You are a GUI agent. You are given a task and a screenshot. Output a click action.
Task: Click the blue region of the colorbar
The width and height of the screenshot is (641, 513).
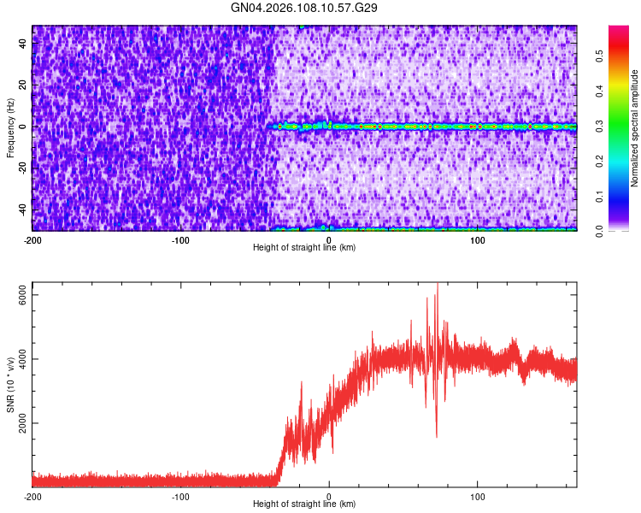[x=619, y=198]
